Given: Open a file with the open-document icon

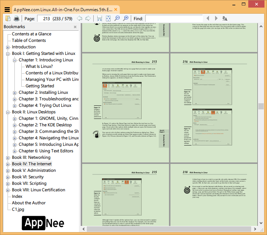Looking at the screenshot, I should pos(8,18).
